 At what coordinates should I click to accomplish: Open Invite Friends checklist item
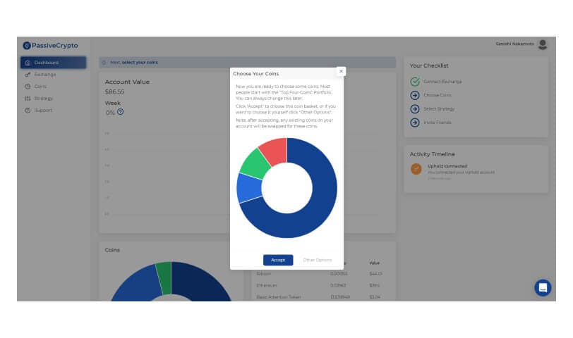[x=437, y=123]
